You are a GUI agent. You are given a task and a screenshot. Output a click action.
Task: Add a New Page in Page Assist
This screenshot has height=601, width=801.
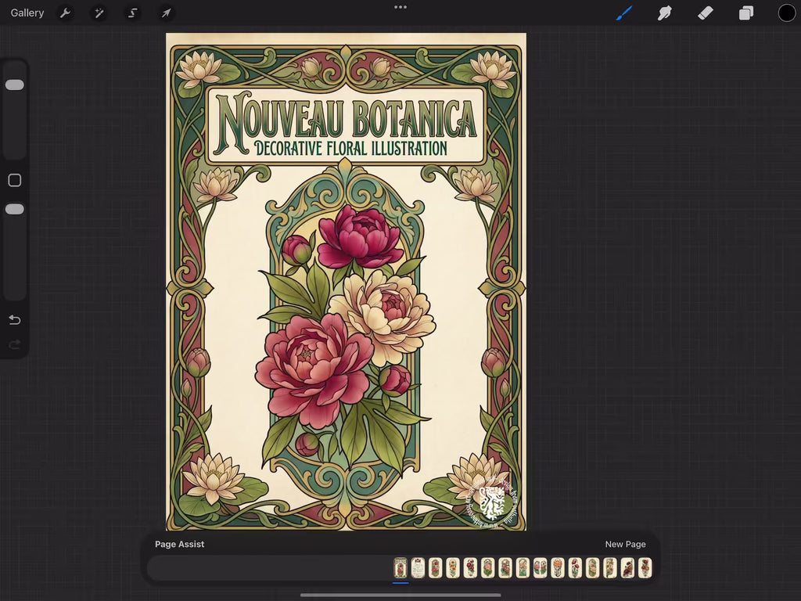point(625,545)
